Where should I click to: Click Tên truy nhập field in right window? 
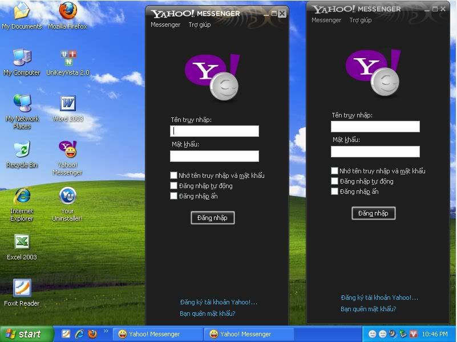(375, 127)
